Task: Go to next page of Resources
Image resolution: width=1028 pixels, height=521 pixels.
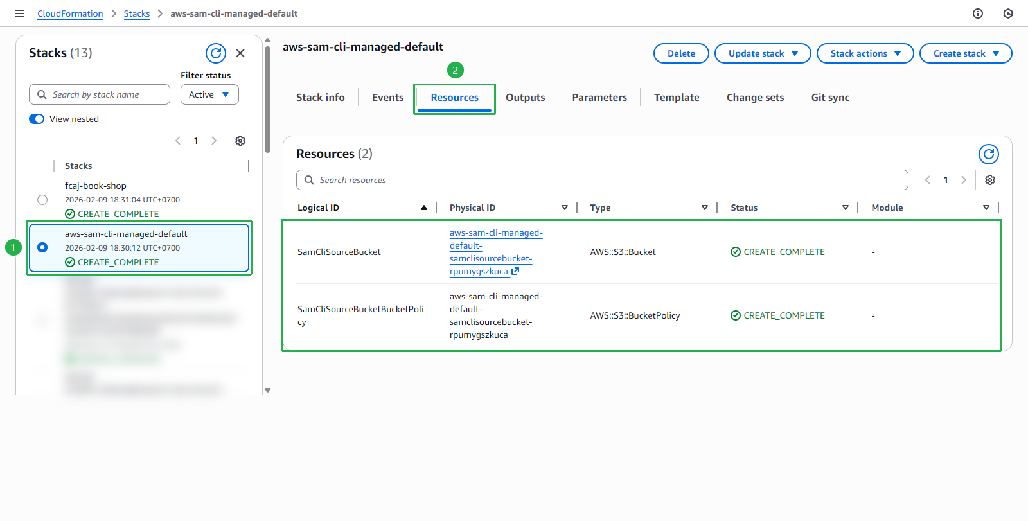Action: pos(964,180)
